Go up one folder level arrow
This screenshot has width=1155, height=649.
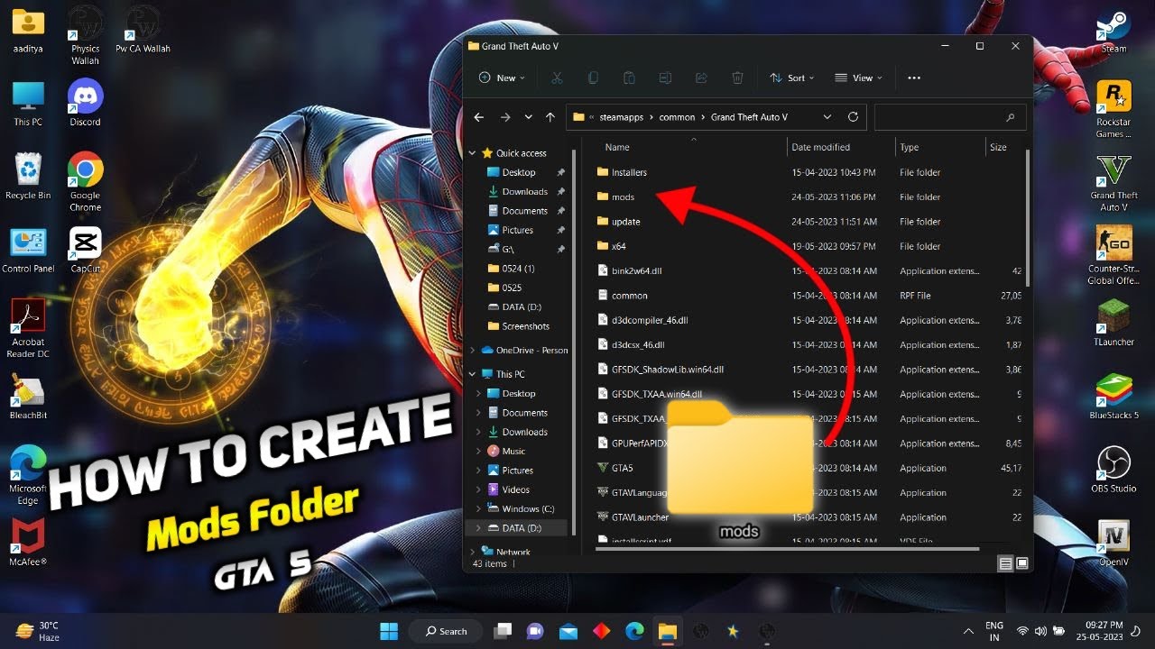pos(550,117)
